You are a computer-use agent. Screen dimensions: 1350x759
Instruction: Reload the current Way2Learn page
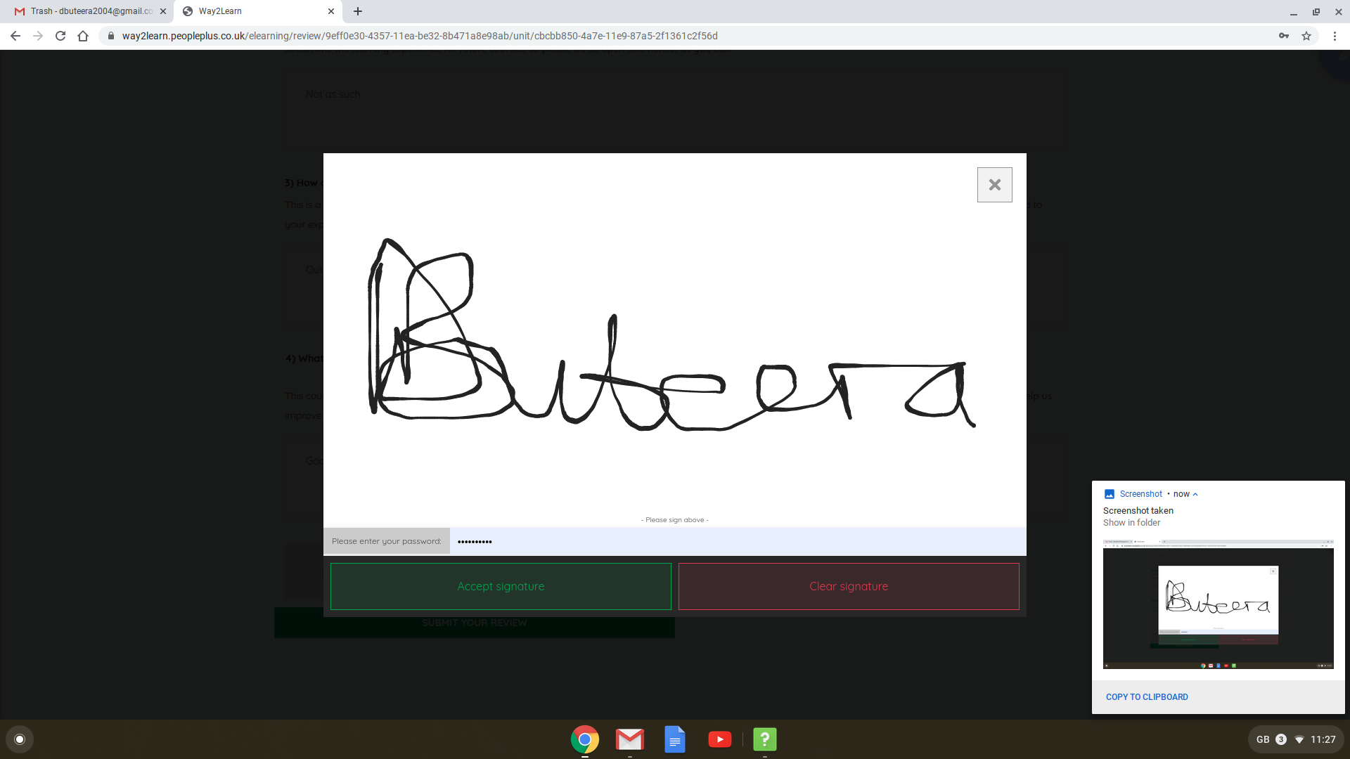click(60, 36)
